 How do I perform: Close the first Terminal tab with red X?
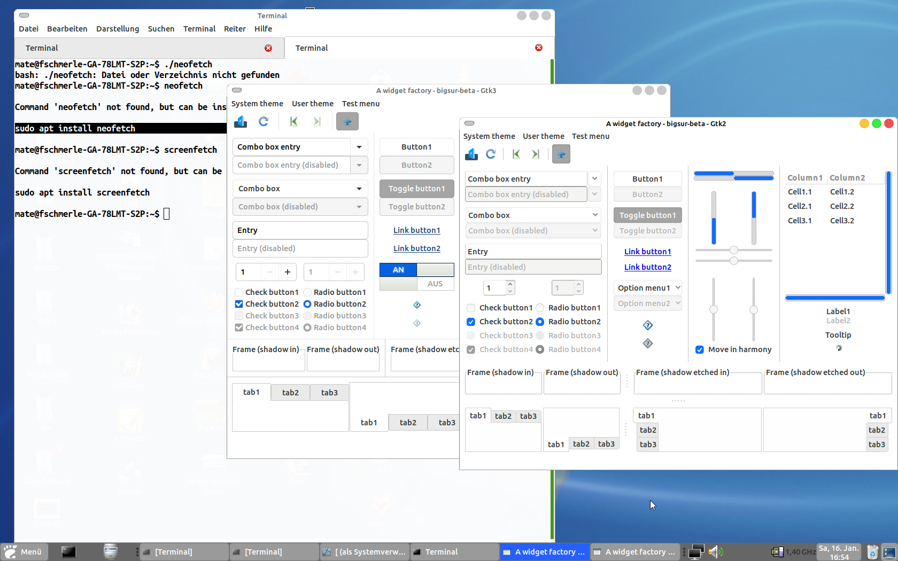(x=268, y=48)
